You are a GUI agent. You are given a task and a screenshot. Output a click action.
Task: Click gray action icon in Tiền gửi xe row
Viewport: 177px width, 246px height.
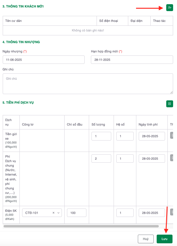[172, 135]
